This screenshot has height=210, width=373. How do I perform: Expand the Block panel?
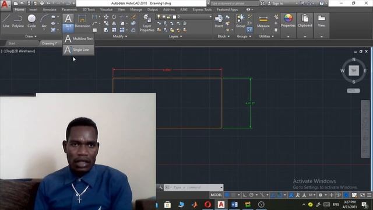pos(224,36)
